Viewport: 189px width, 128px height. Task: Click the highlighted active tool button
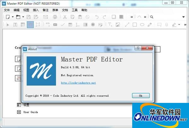click(x=30, y=24)
